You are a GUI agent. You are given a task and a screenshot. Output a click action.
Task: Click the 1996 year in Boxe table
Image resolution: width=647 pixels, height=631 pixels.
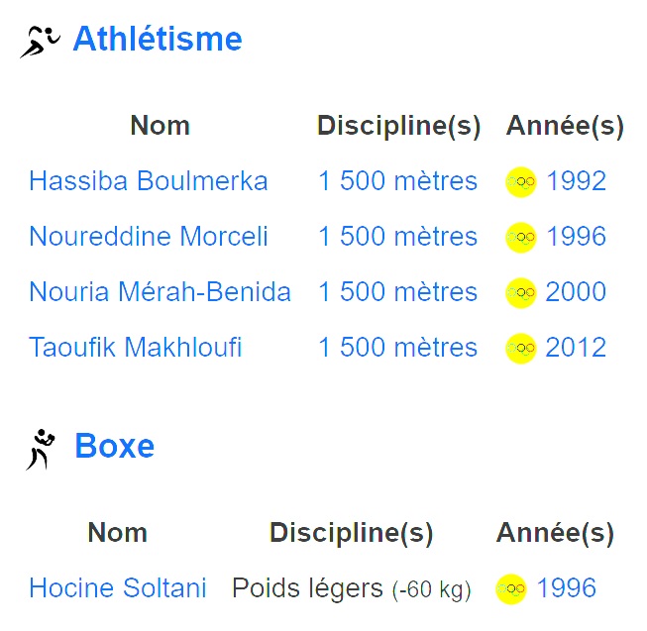click(567, 587)
